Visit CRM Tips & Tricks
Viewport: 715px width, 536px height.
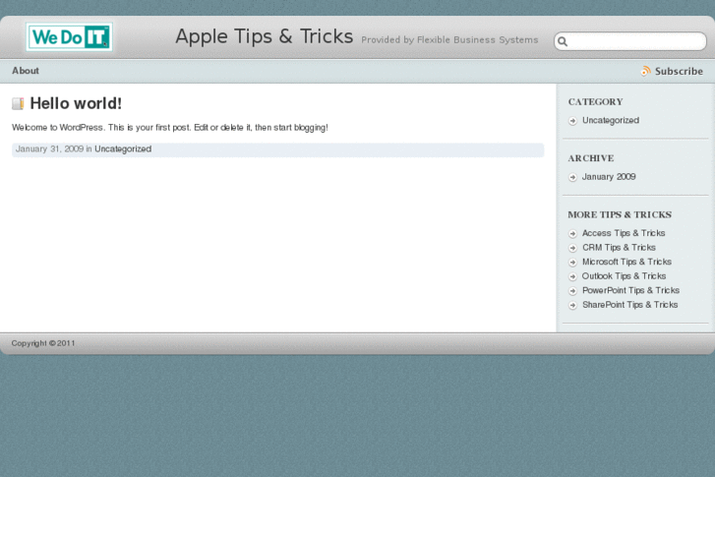tap(619, 248)
